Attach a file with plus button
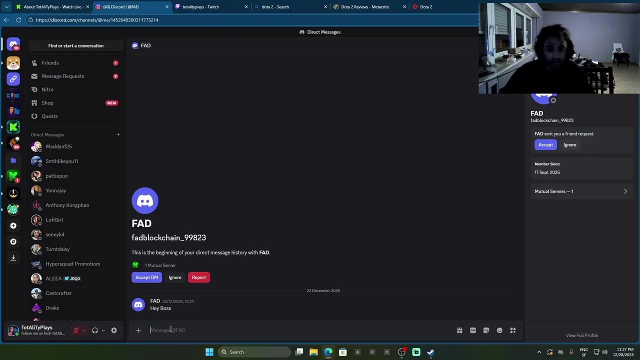This screenshot has height=360, width=640. click(138, 330)
